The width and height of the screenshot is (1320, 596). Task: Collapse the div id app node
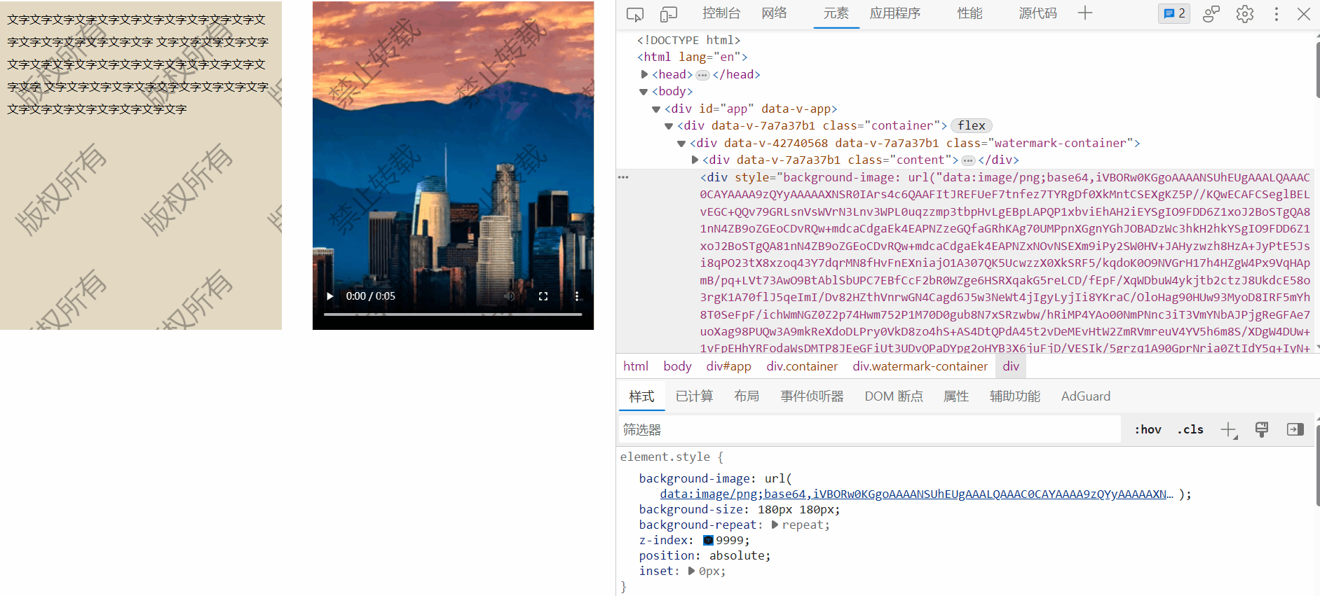[x=656, y=109]
